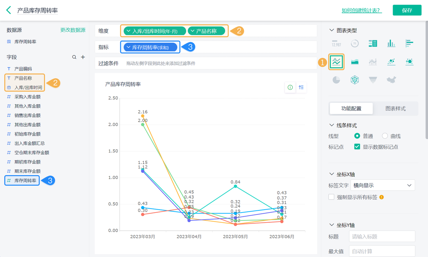Select the radar chart type icon
Viewport: 428px width, 257px height.
click(355, 80)
